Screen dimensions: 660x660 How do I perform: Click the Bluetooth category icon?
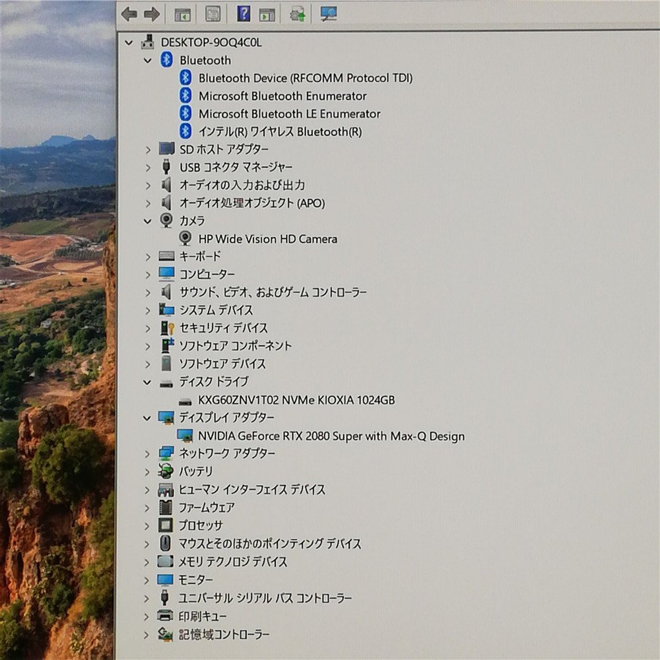[x=167, y=60]
